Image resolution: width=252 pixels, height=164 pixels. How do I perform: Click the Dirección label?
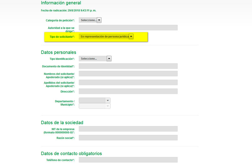pos(67,92)
